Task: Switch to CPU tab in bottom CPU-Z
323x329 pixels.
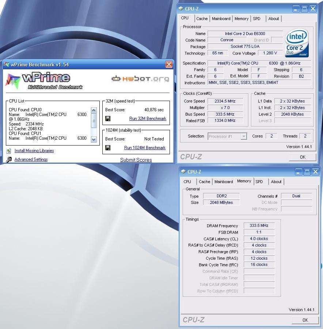Action: (187, 182)
